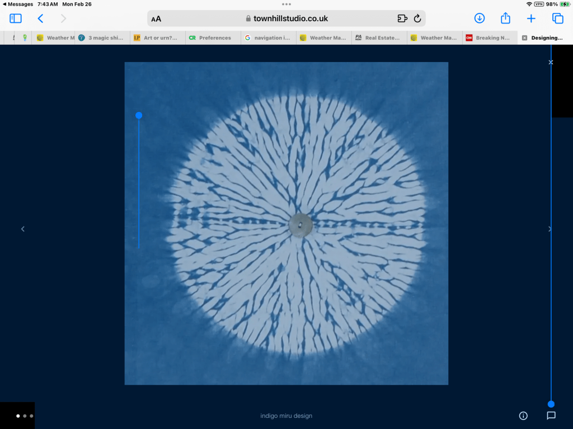The image size is (573, 429).
Task: Close the image lightbox with X
Action: pos(551,62)
